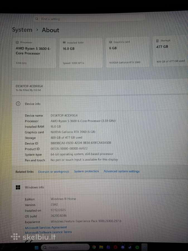
Task: Open the Storage 477 GB card
Action: [170, 51]
